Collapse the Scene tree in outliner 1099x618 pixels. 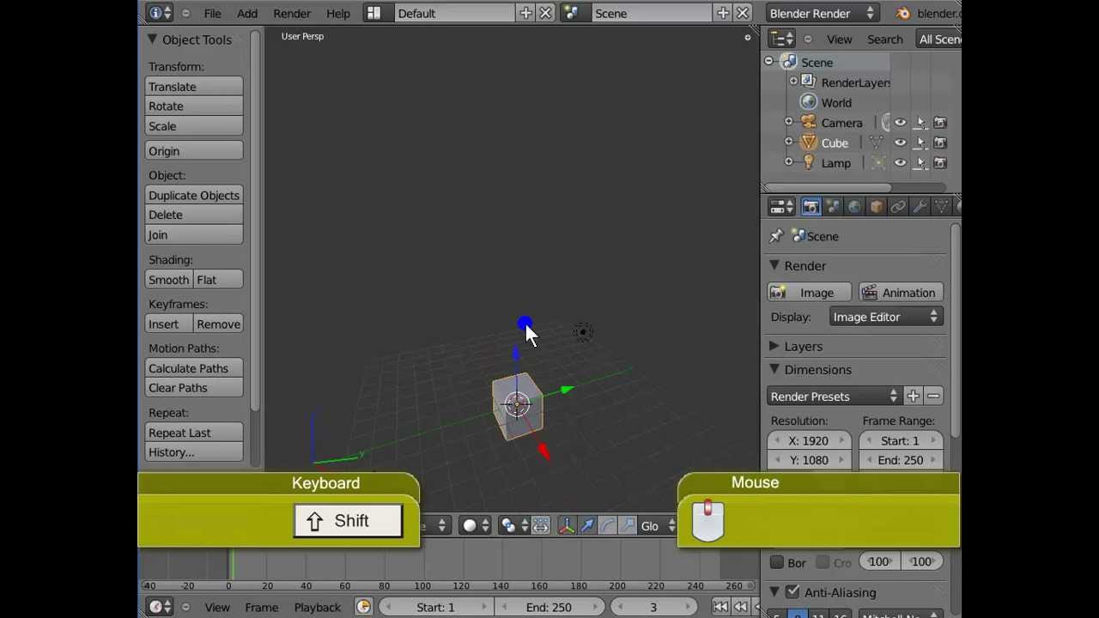[x=769, y=62]
